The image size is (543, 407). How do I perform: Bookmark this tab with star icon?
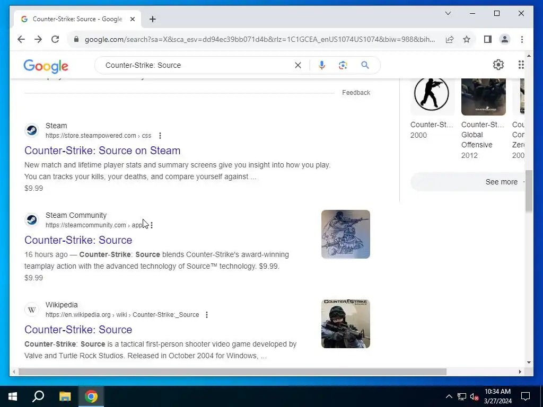(x=467, y=39)
